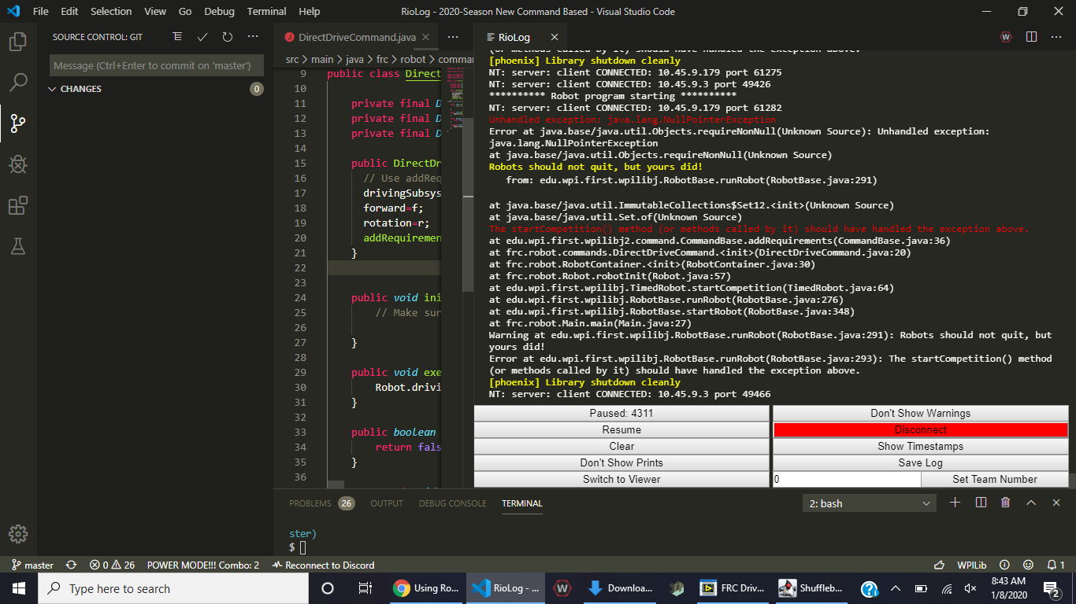Open the Extensions view icon

tap(18, 205)
